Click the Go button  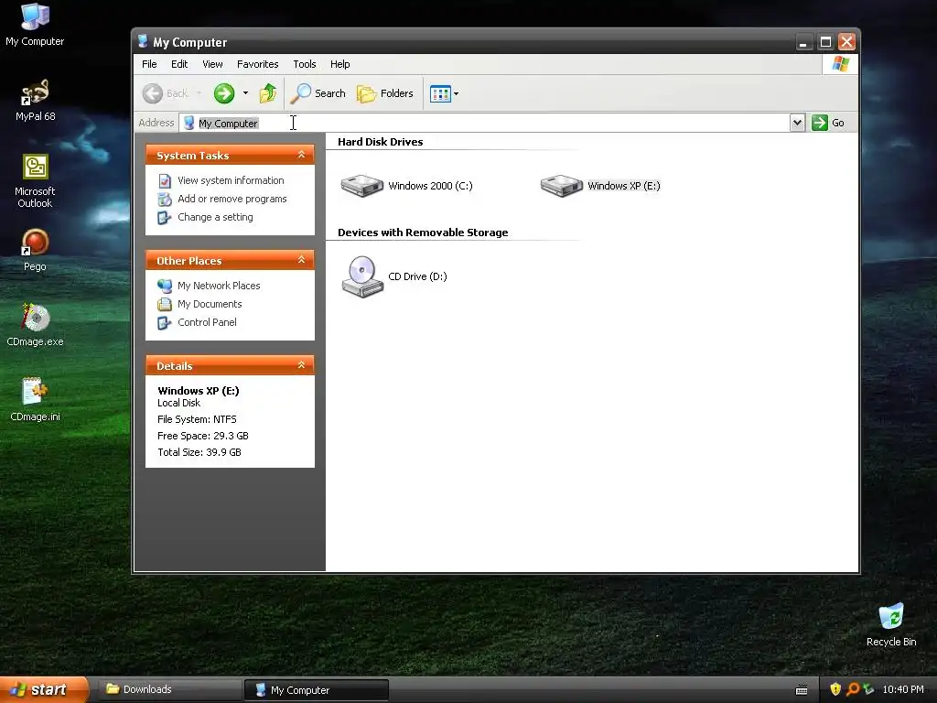(827, 123)
